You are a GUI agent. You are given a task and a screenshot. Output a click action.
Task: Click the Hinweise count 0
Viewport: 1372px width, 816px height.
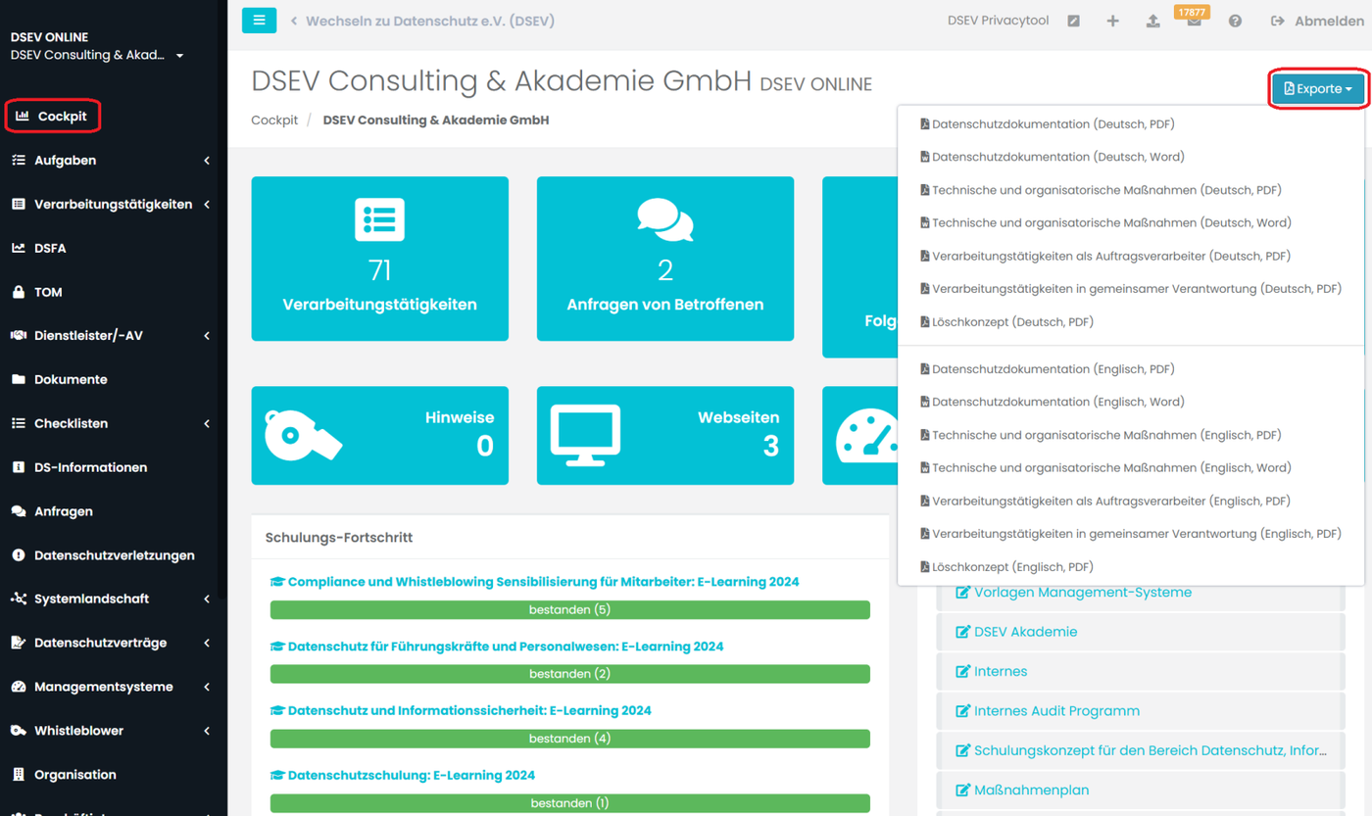[485, 447]
